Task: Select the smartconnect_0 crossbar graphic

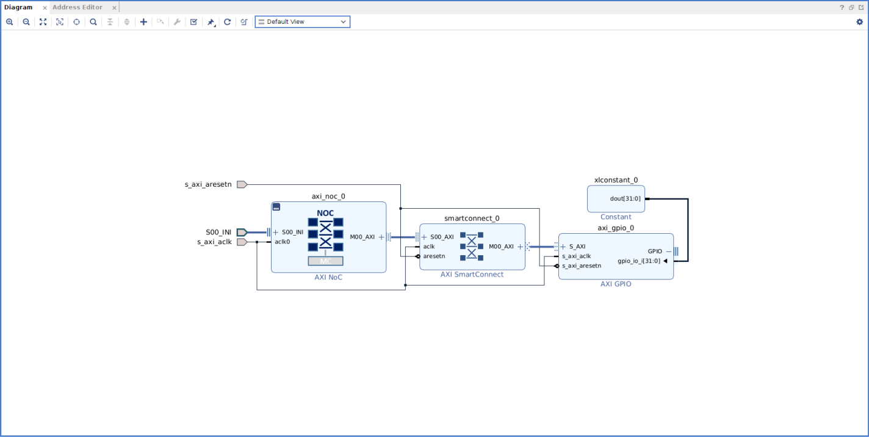Action: click(x=472, y=245)
